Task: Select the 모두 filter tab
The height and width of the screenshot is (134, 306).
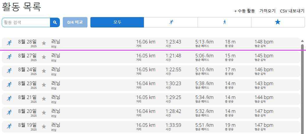Action: point(117,22)
